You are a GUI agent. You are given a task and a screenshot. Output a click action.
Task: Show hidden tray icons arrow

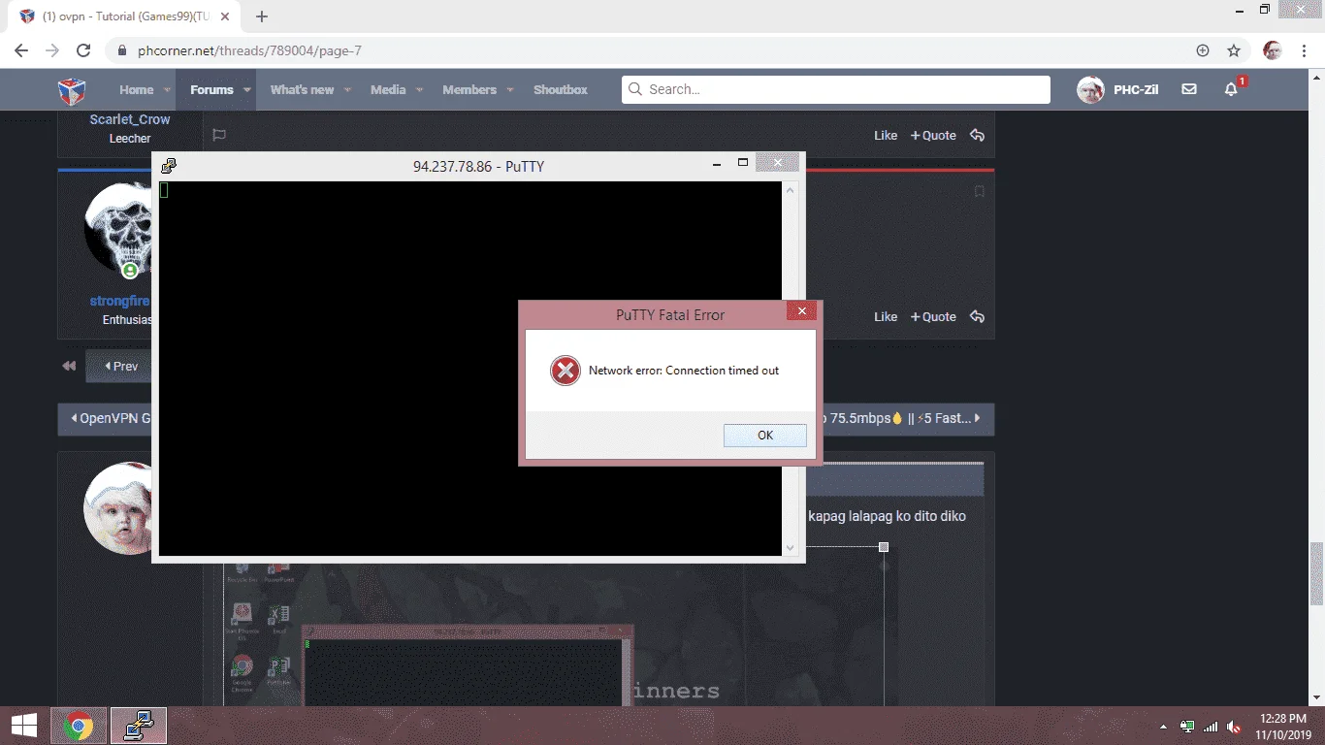[1163, 727]
